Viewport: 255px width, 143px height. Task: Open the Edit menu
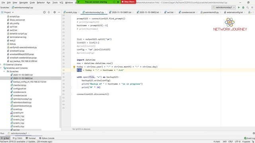pyautogui.click(x=9, y=3)
